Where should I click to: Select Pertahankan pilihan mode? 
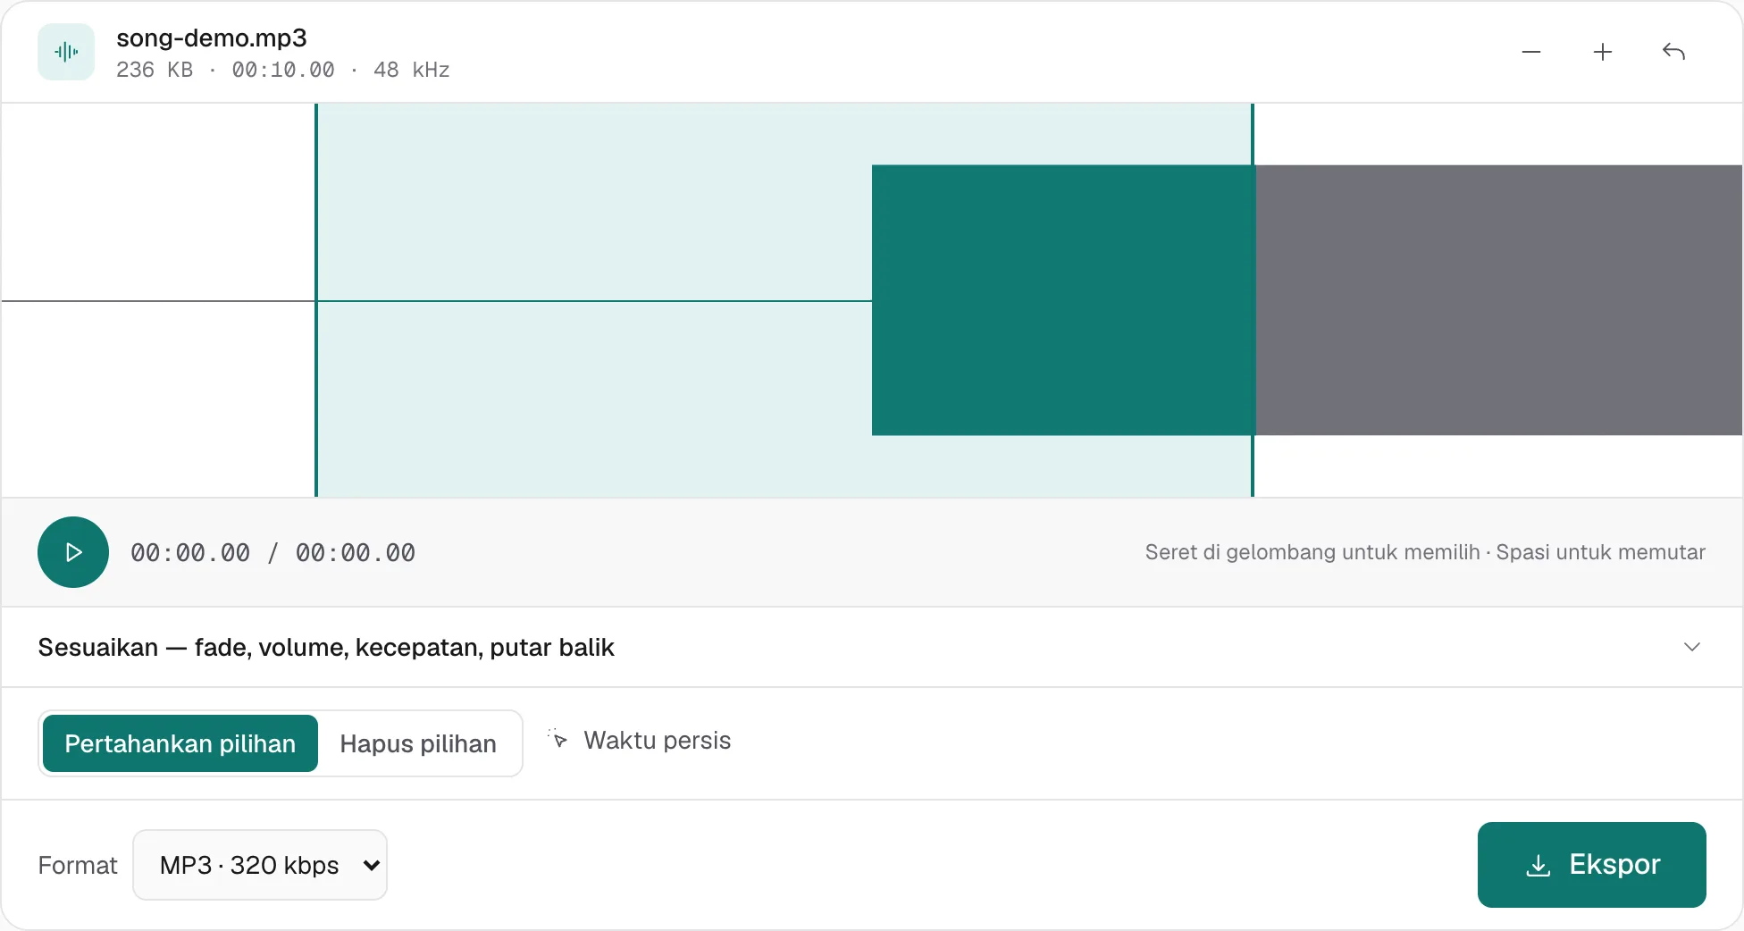[180, 743]
